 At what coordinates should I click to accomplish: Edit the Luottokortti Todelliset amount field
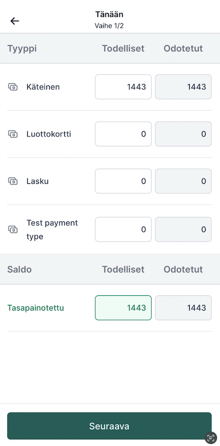point(123,134)
